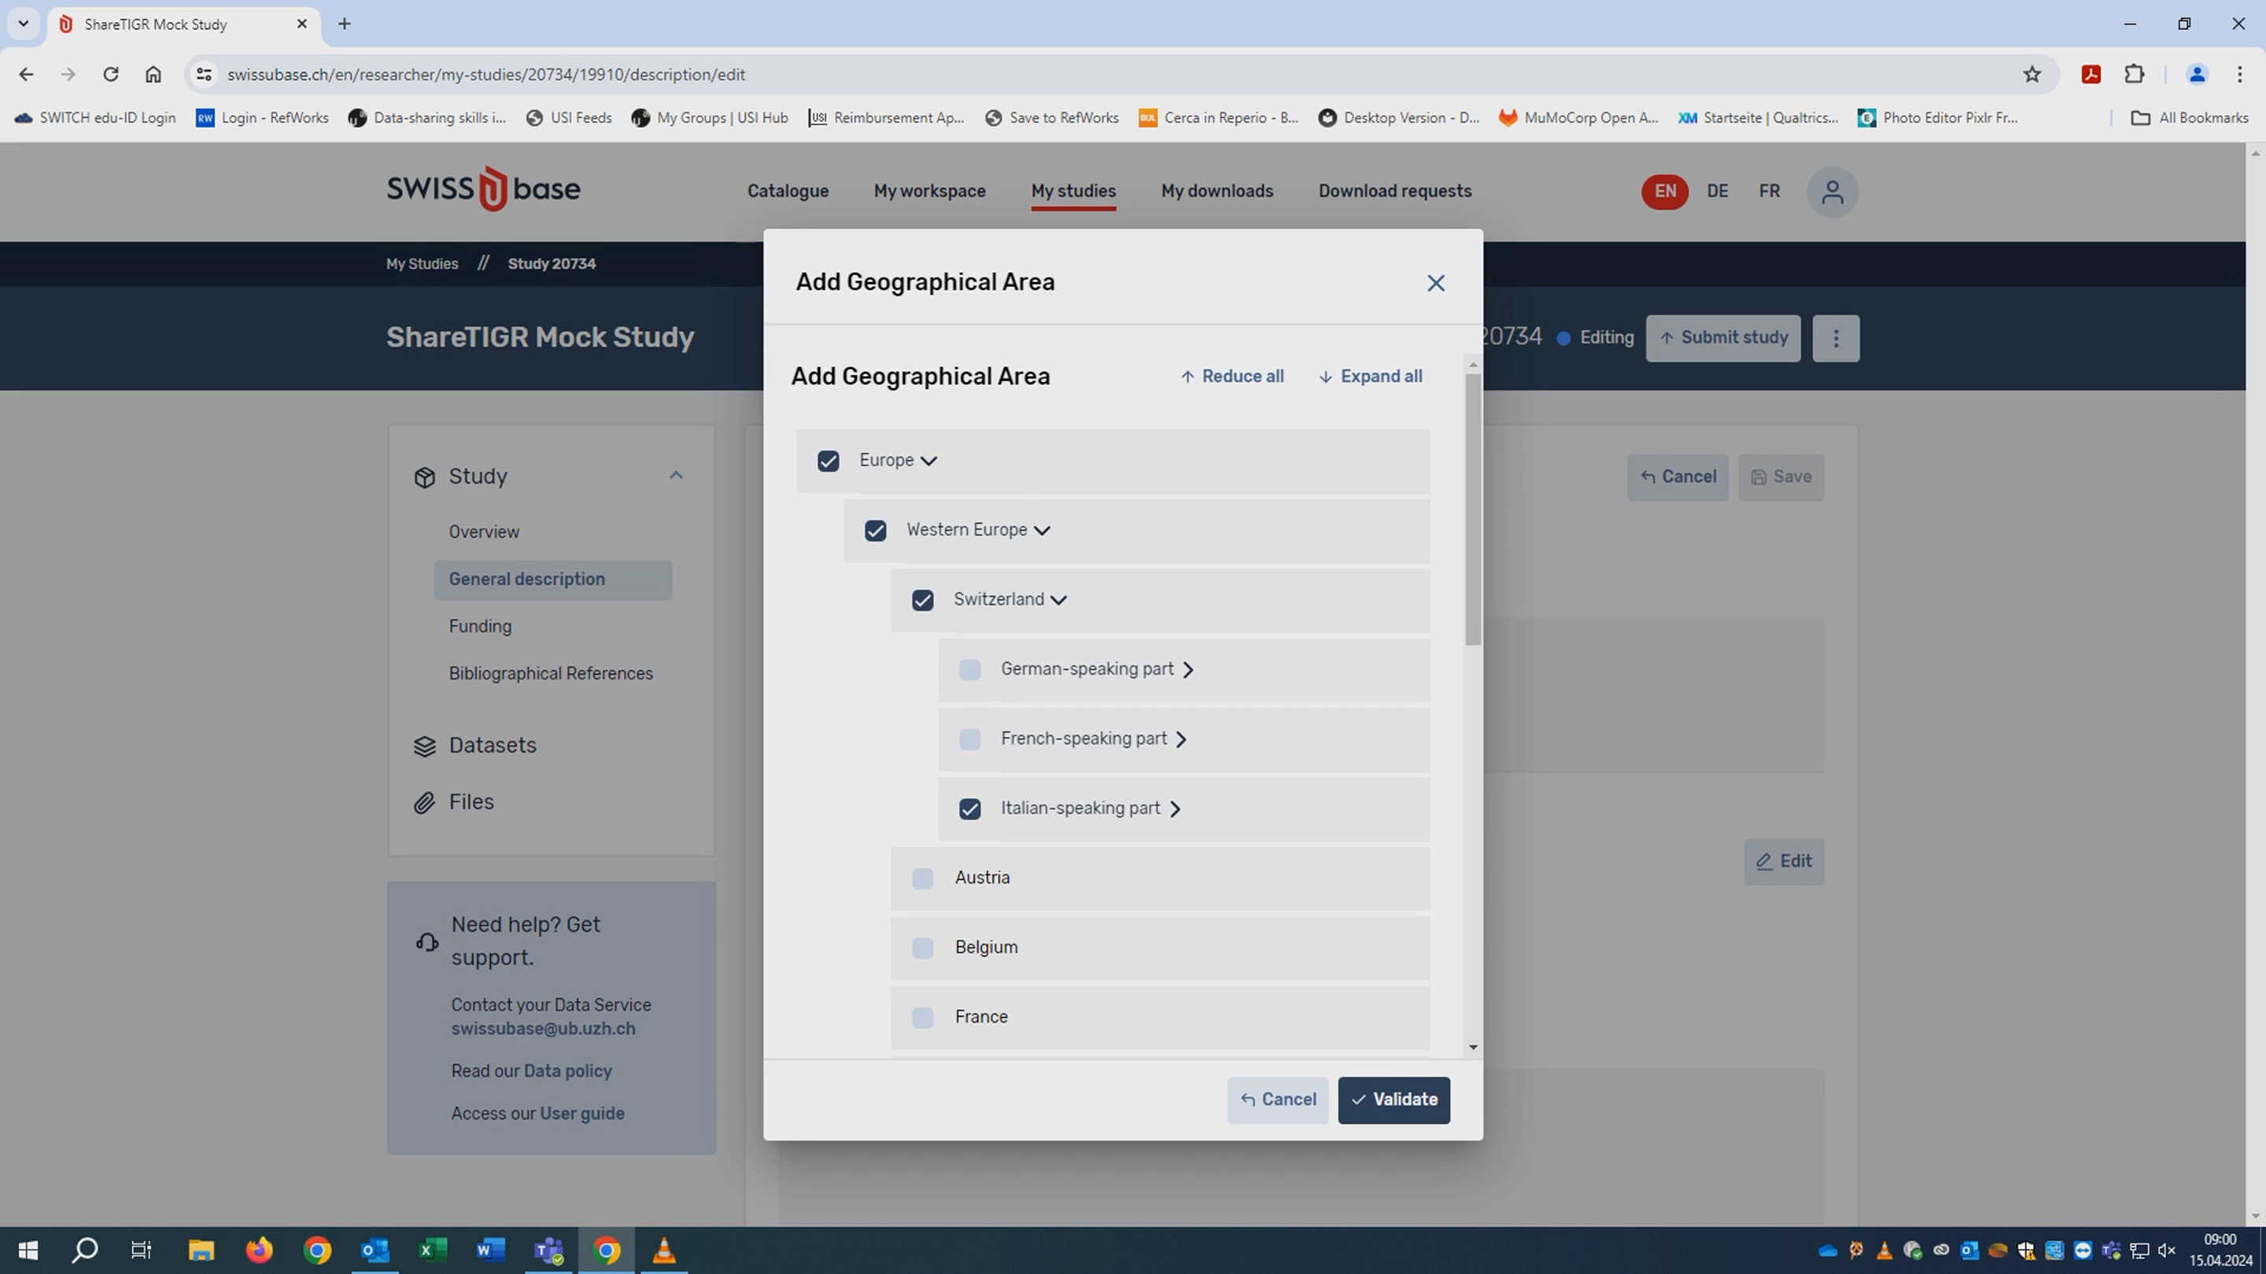Uncheck the Switzerland checkbox
The image size is (2266, 1274).
pyautogui.click(x=922, y=599)
